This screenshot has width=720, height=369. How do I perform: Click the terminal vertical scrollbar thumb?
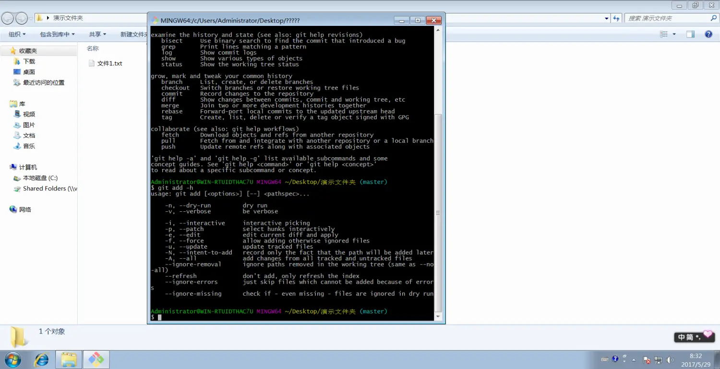pyautogui.click(x=438, y=213)
